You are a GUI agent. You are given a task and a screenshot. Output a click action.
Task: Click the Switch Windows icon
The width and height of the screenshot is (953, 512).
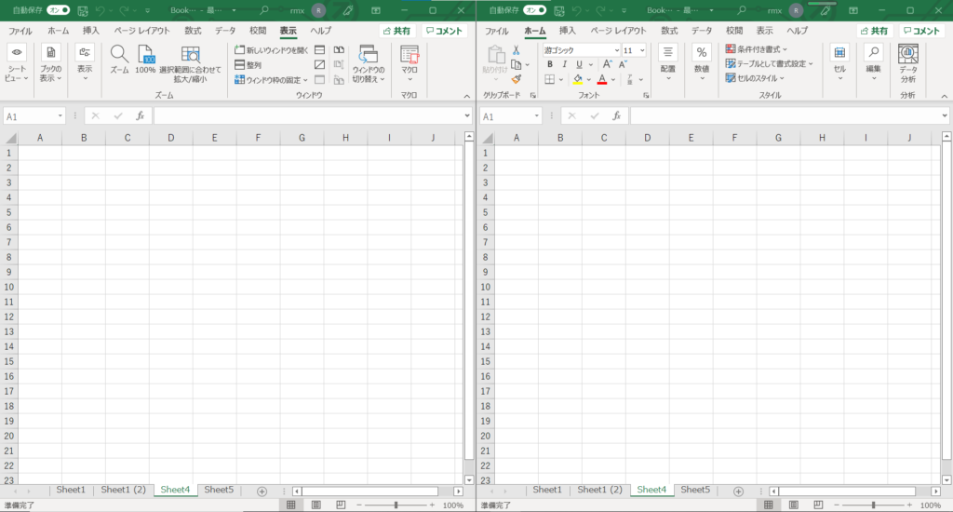[368, 55]
